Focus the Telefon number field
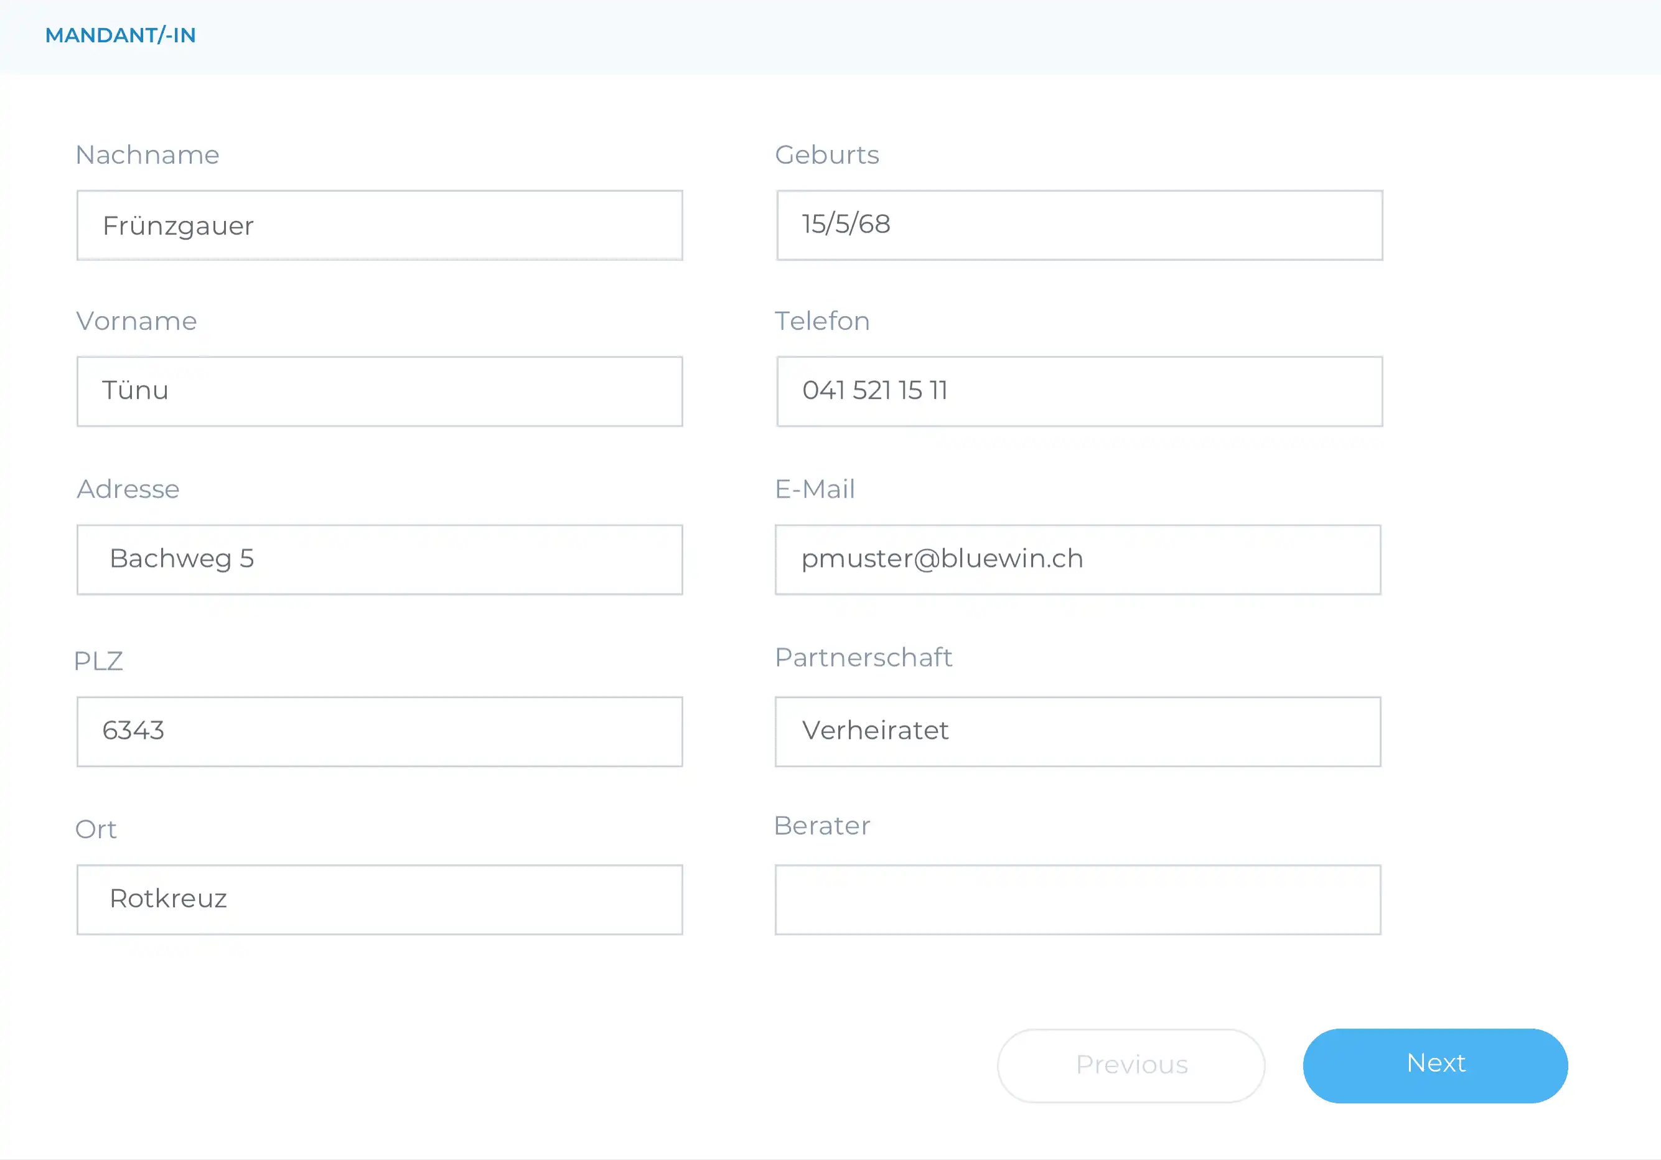 point(1078,391)
